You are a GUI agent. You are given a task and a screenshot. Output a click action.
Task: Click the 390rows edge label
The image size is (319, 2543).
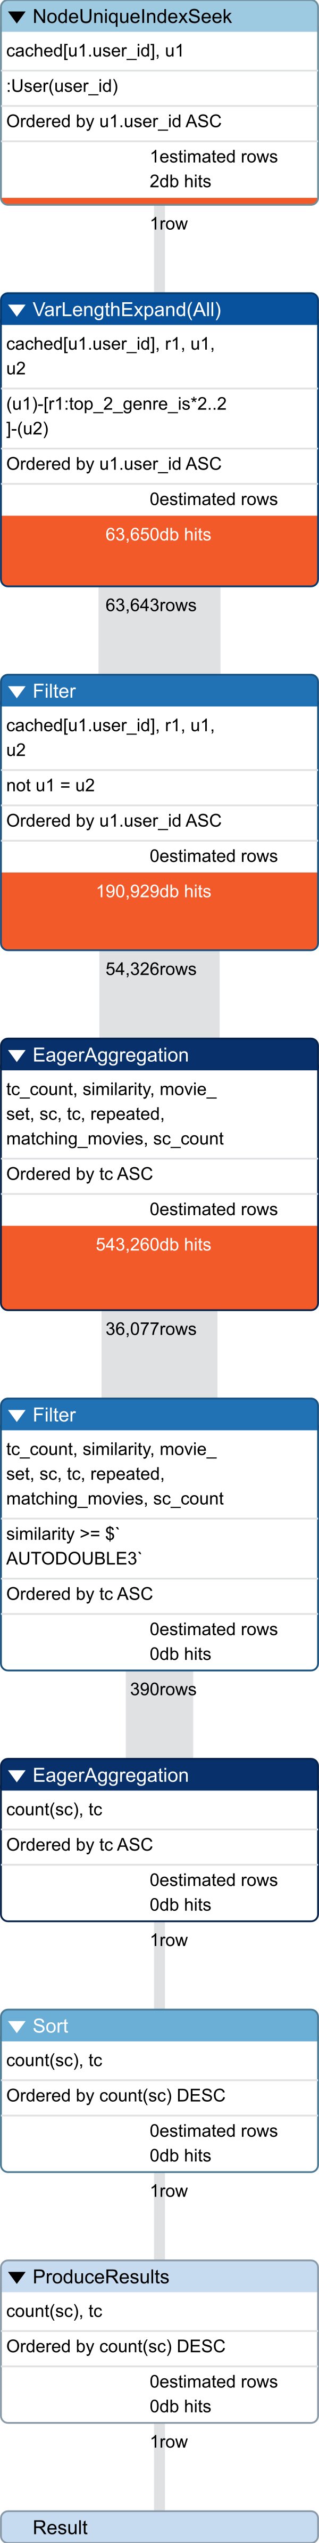[x=163, y=1689]
